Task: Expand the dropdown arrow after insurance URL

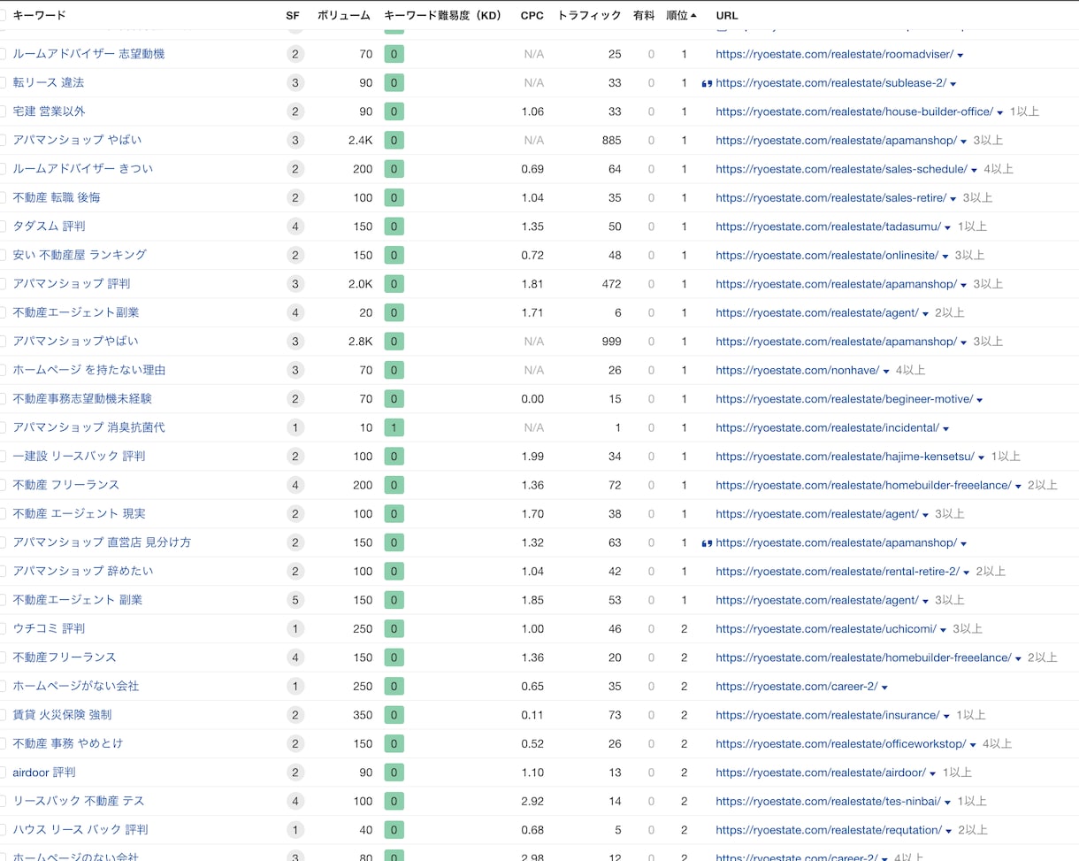Action: click(x=946, y=716)
